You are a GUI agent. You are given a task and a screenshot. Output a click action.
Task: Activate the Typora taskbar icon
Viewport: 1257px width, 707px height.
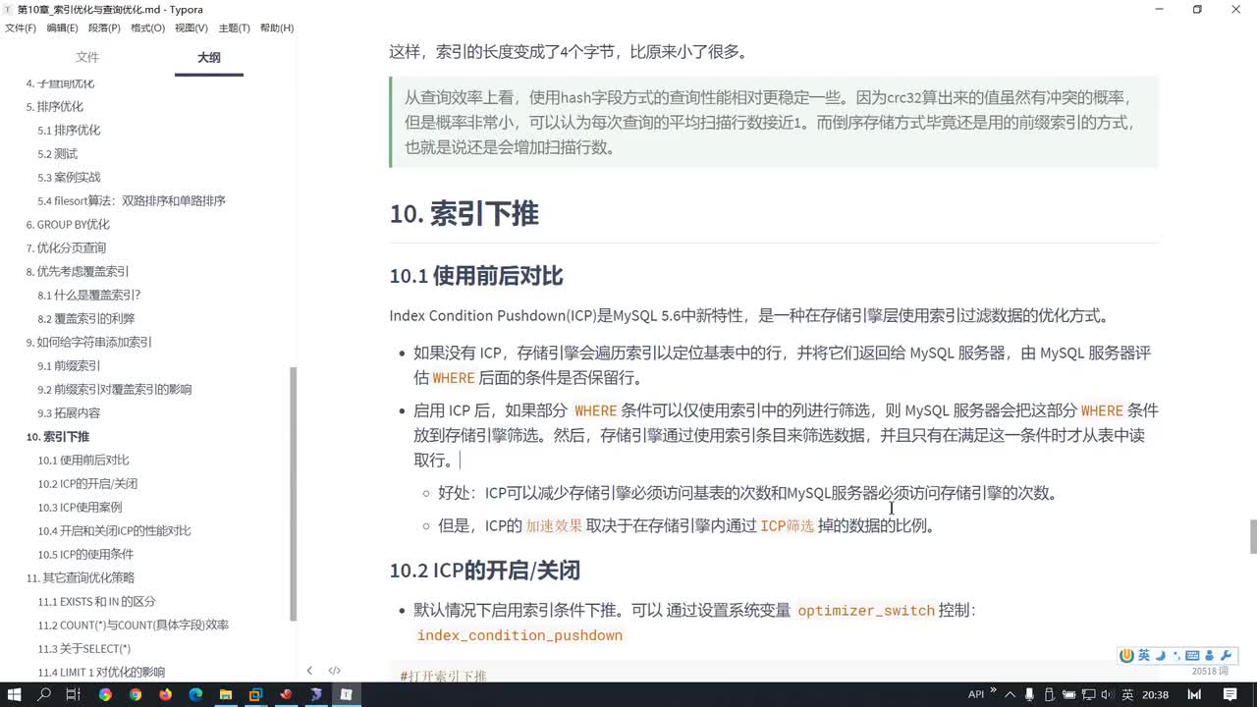coord(346,694)
